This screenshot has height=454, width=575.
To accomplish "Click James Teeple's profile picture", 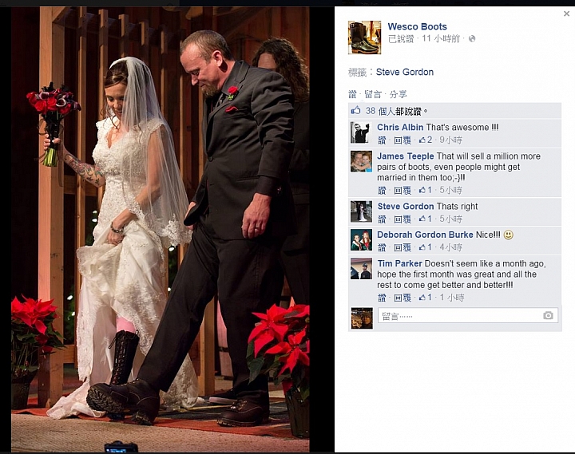I will [361, 161].
